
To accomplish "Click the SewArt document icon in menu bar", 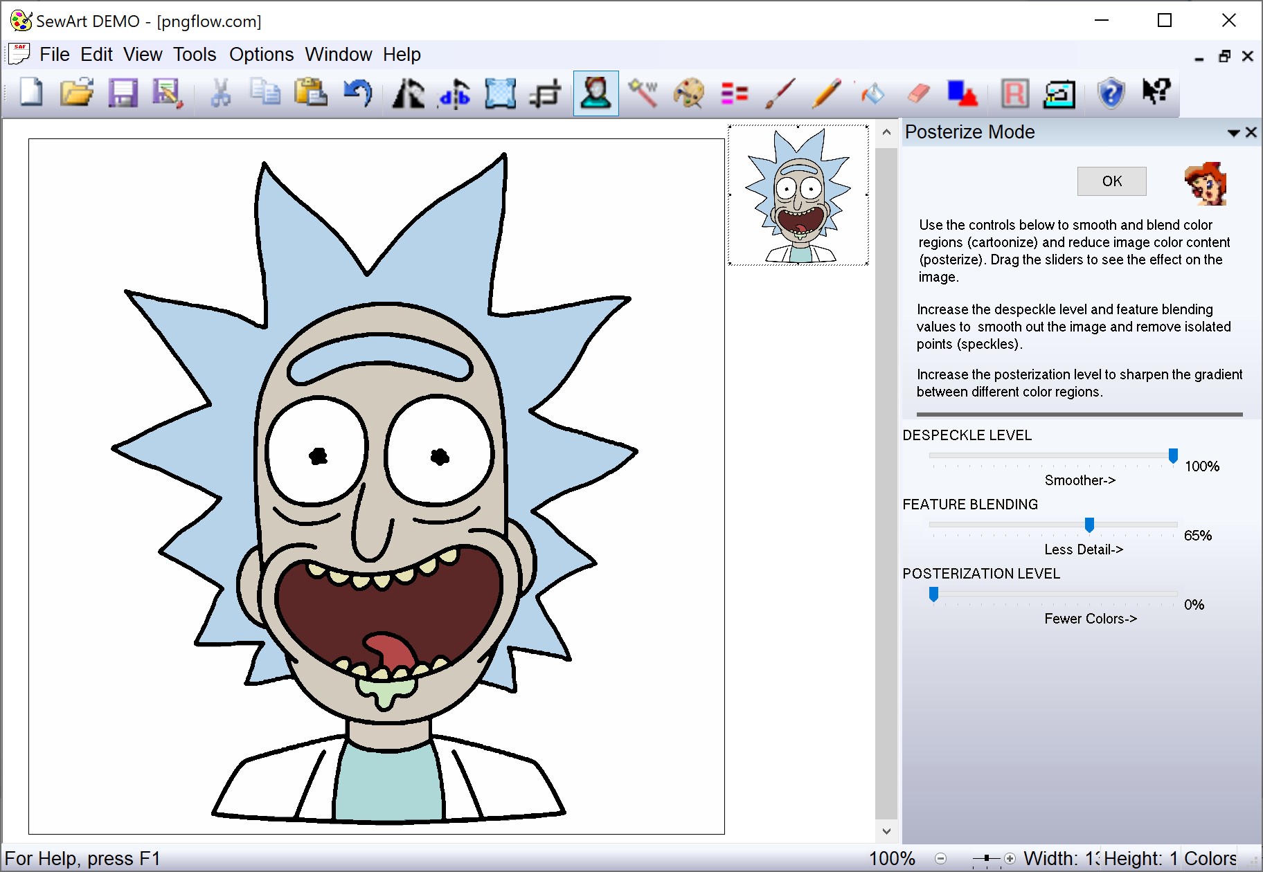I will 19,55.
